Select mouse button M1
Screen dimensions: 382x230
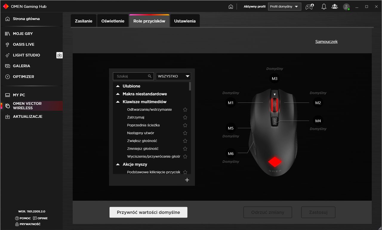click(x=231, y=103)
